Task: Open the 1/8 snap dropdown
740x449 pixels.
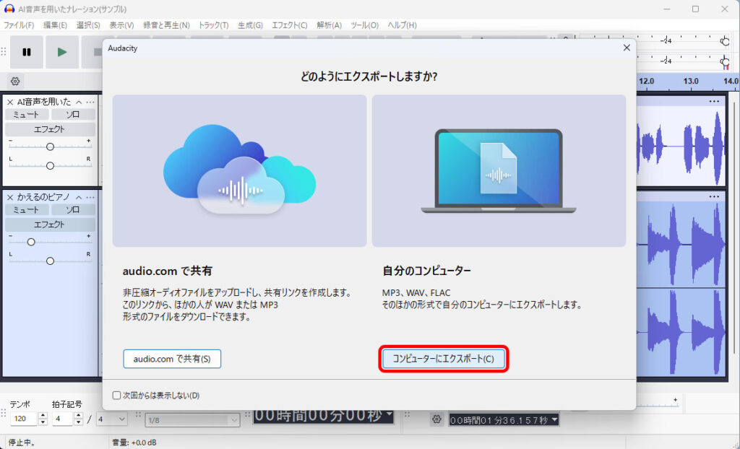Action: coord(192,419)
